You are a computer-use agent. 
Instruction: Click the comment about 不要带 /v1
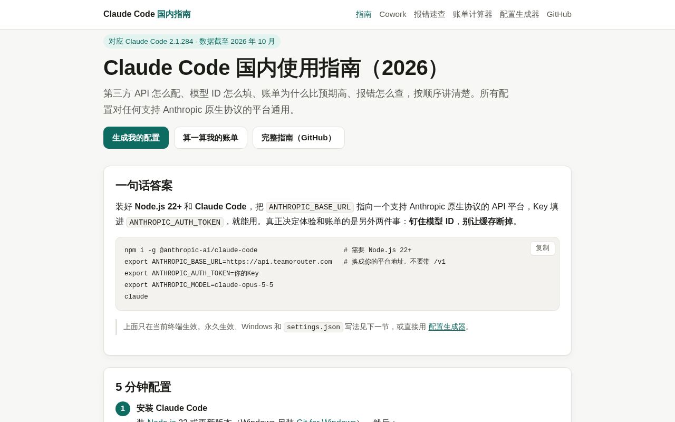(x=394, y=262)
